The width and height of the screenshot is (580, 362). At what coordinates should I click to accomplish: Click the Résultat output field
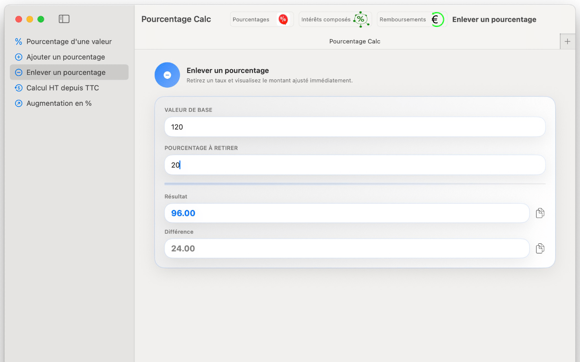[346, 213]
